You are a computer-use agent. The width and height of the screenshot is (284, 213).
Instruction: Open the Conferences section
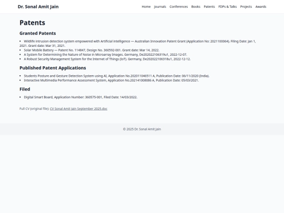pos(179,7)
